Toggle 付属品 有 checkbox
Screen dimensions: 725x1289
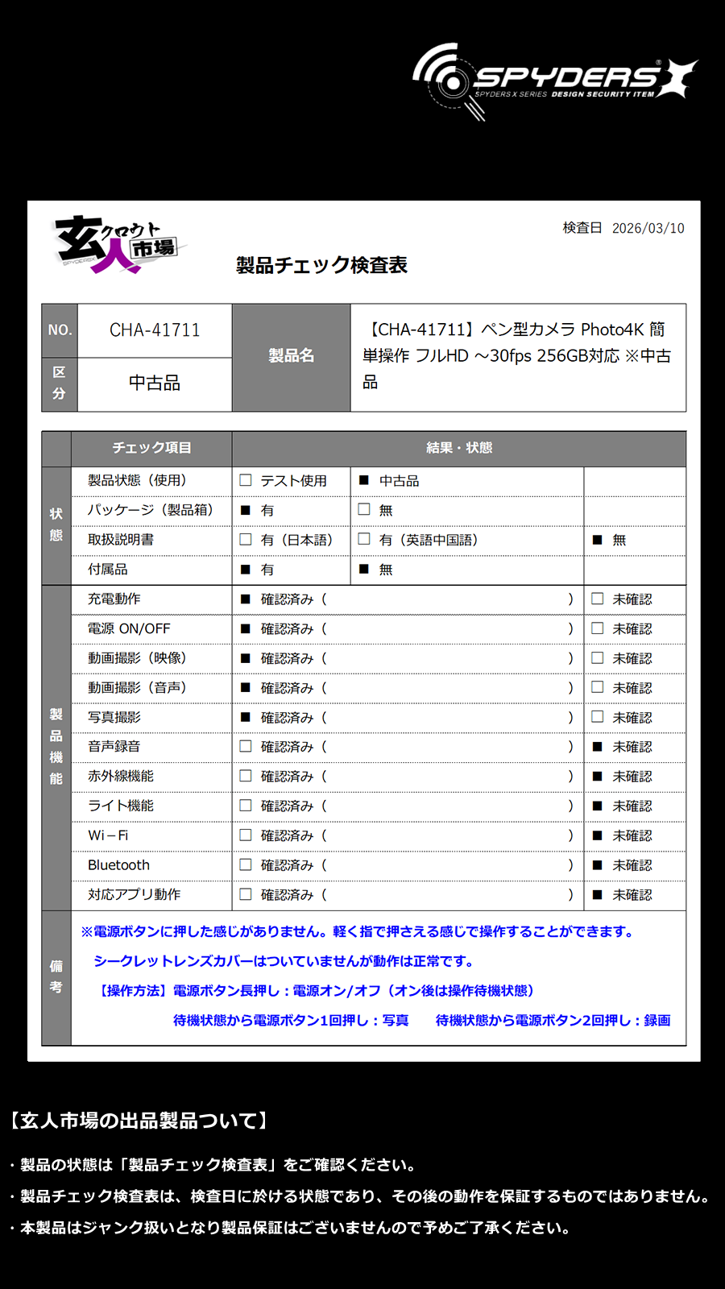[246, 570]
